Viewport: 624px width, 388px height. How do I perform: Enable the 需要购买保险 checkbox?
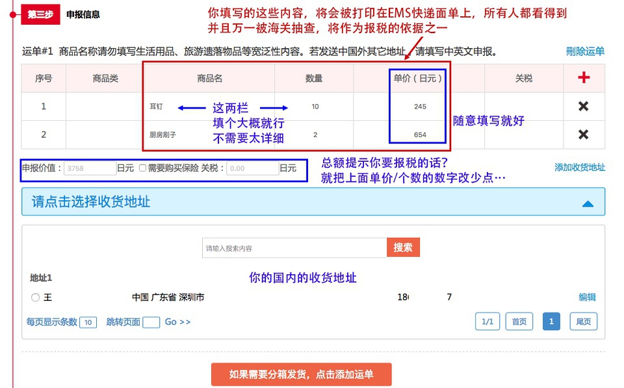[x=142, y=168]
